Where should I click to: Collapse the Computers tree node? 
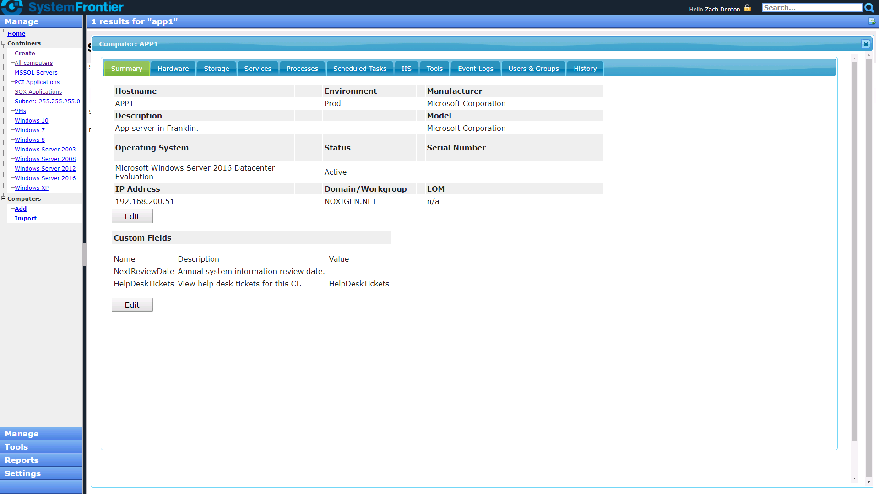pos(4,199)
